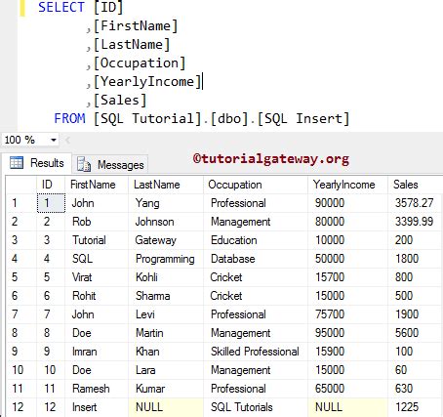443x417 pixels.
Task: Click the 'Lara' last name cell
Action: 166,370
